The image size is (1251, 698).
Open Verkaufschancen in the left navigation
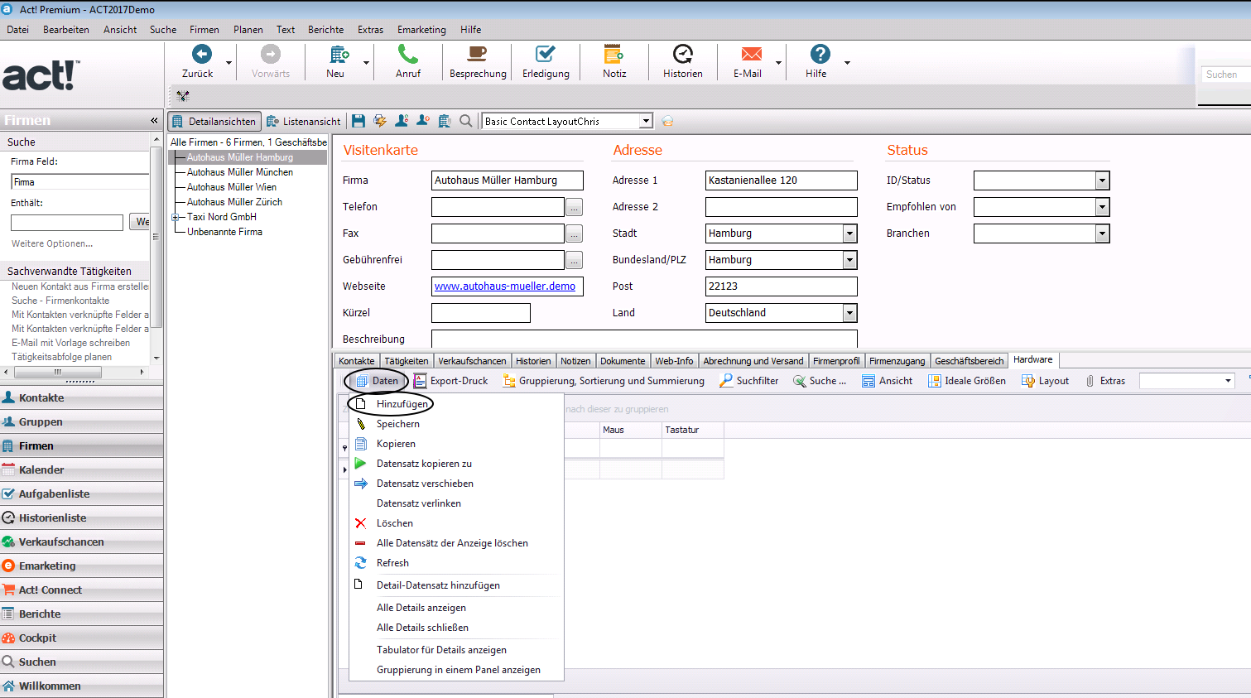[81, 542]
